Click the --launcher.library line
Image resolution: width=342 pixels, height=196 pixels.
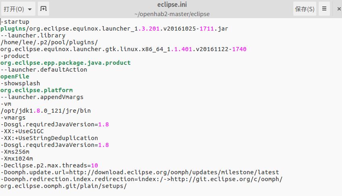pos(33,35)
